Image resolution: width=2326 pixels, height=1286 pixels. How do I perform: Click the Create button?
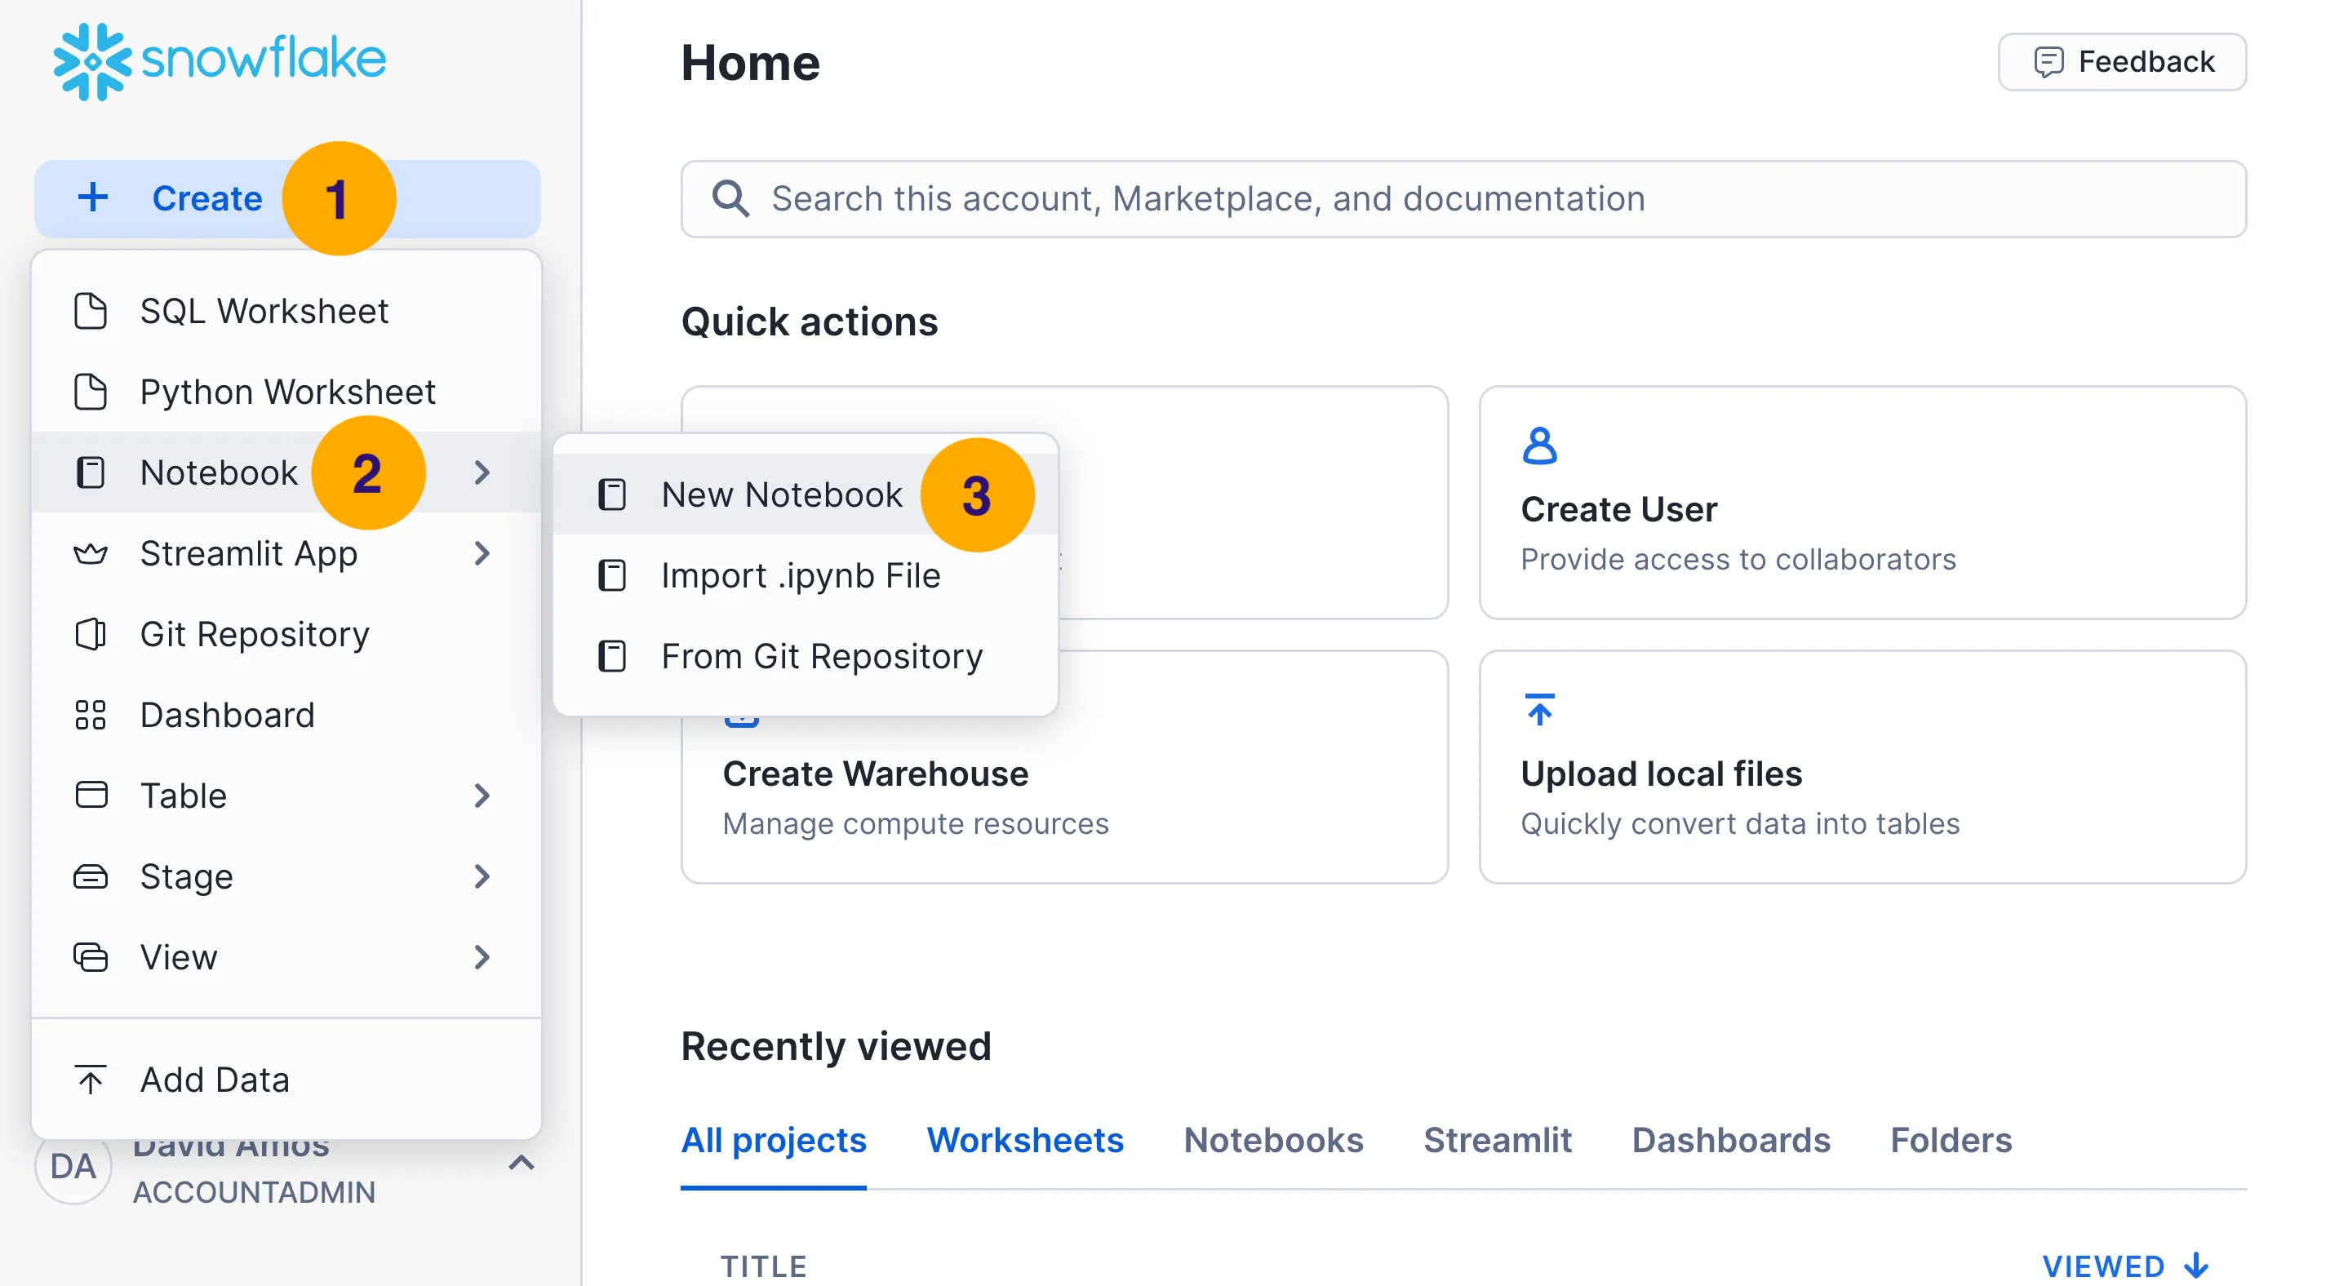[287, 198]
